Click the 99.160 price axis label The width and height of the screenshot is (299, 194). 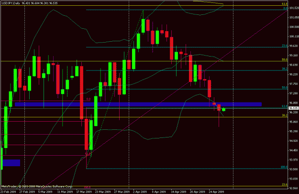pyautogui.click(x=294, y=56)
